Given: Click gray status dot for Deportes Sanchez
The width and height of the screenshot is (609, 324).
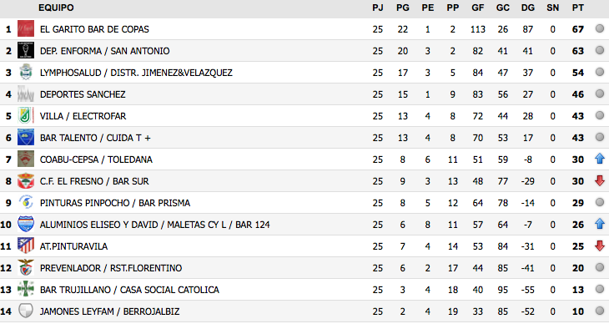Looking at the screenshot, I should tap(600, 94).
